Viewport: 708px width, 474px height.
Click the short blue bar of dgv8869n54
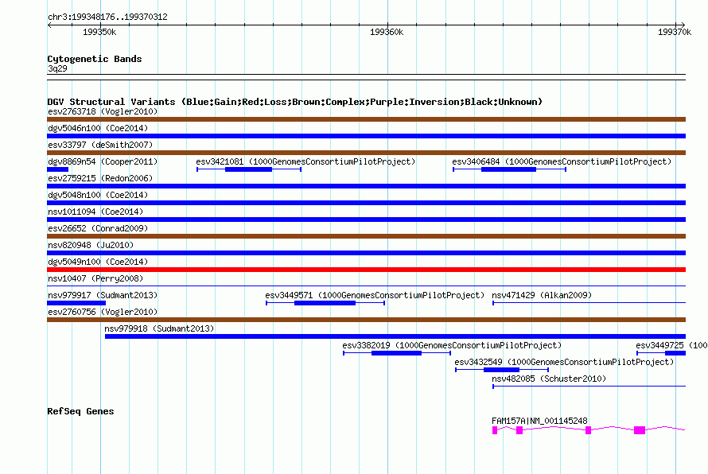[58, 169]
